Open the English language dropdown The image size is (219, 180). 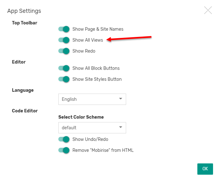coord(92,99)
